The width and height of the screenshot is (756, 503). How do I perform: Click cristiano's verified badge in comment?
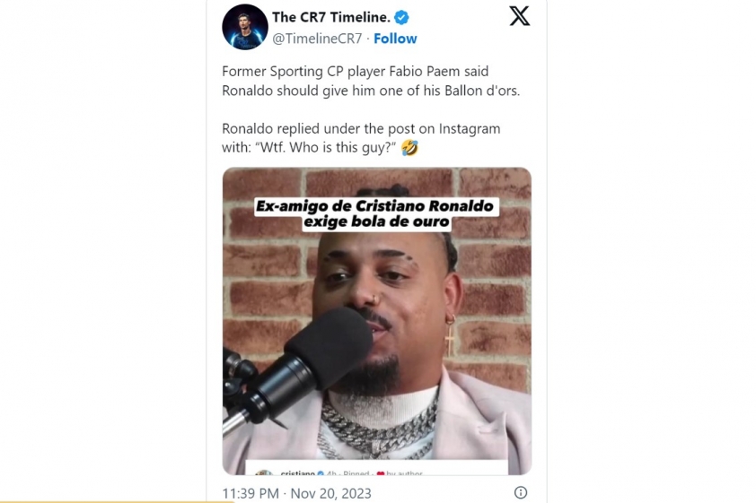321,473
